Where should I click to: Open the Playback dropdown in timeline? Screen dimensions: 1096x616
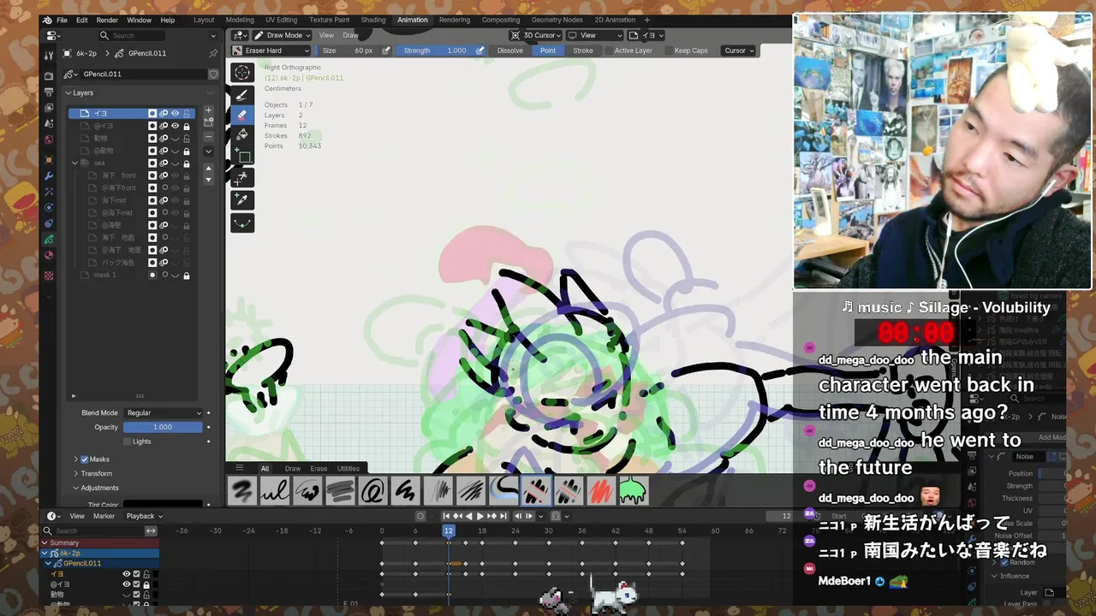pyautogui.click(x=144, y=516)
